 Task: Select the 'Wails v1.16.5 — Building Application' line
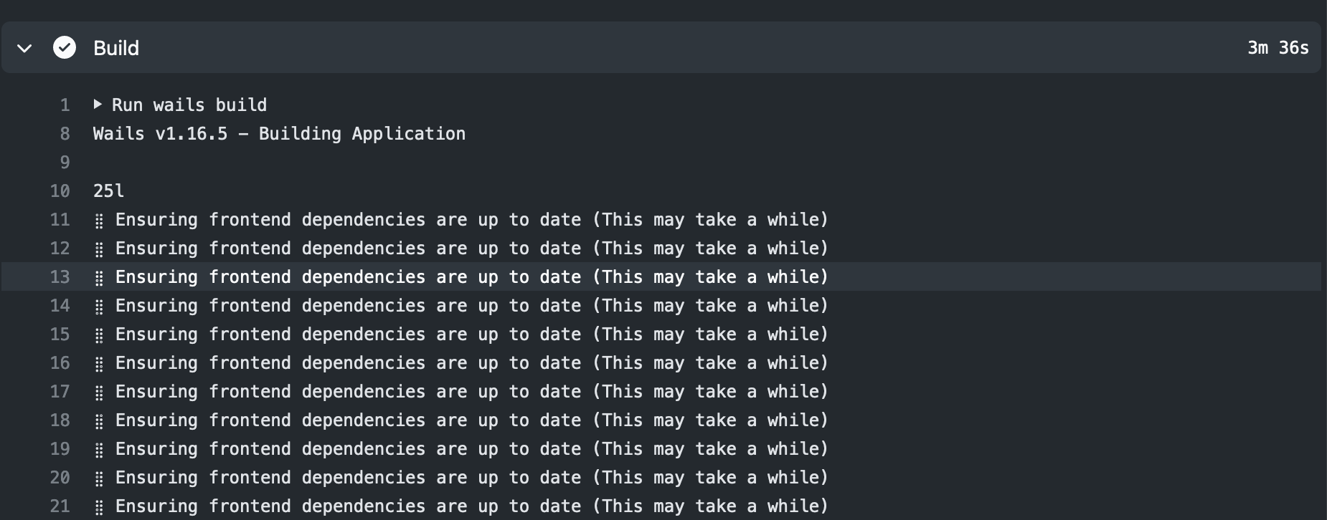coord(279,133)
